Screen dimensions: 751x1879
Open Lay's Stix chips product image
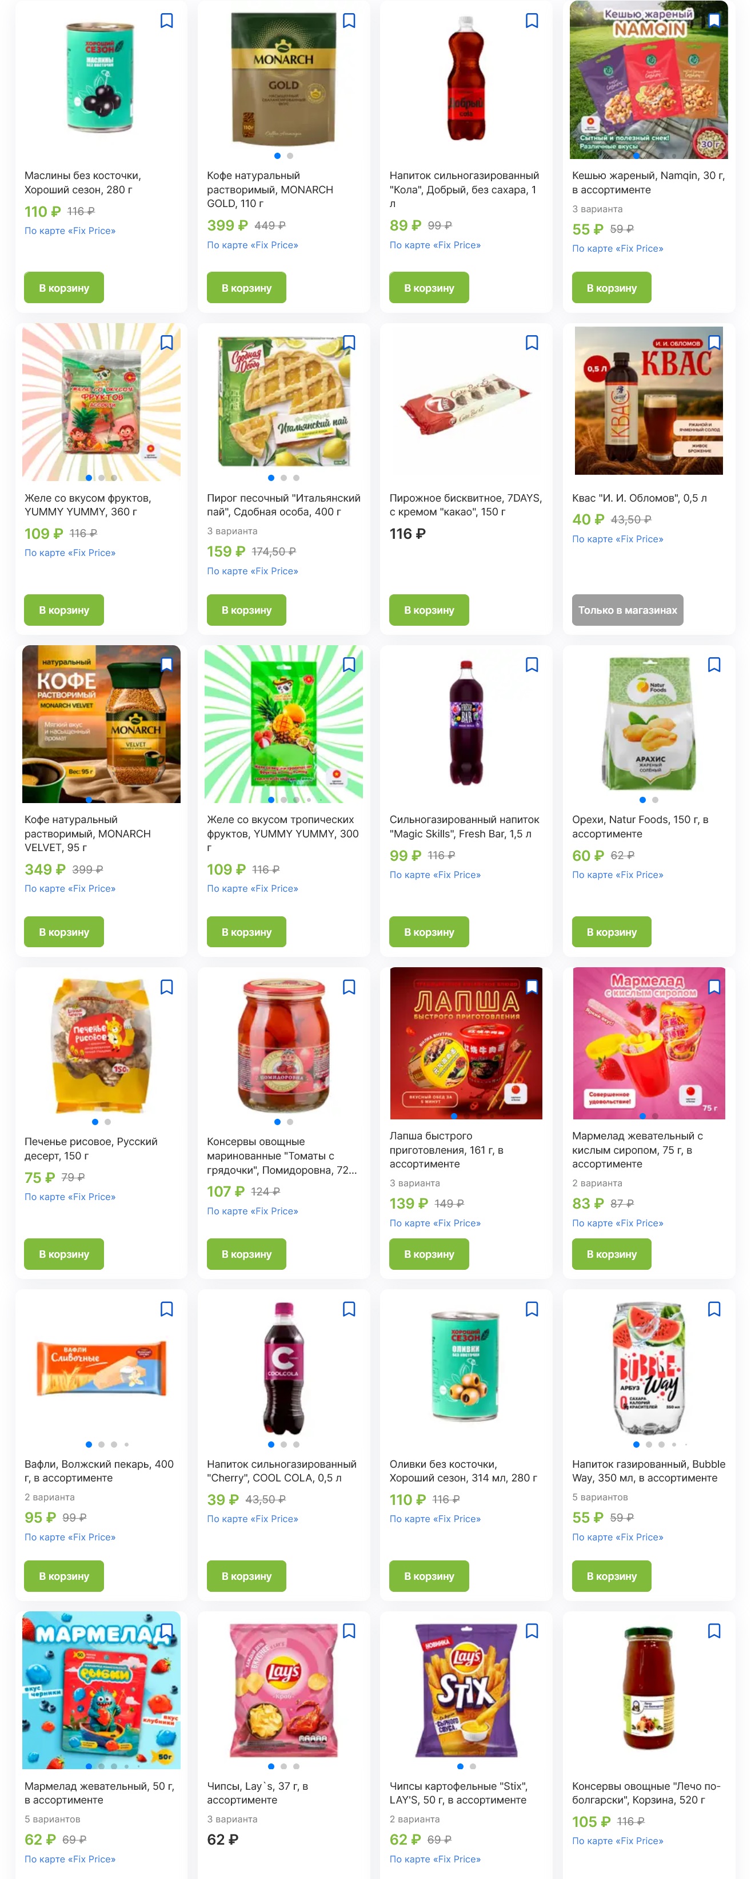tap(466, 1691)
